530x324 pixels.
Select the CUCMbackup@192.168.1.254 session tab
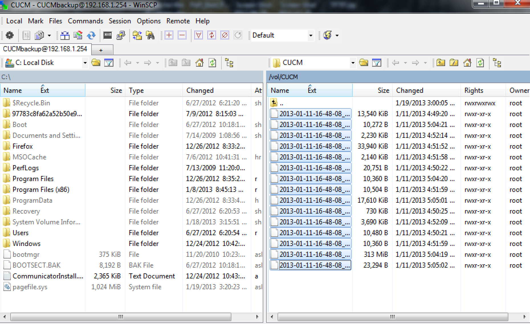point(45,49)
